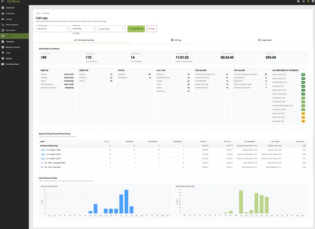This screenshot has width=315, height=229.
Task: Sort table by the Calls column
Action: click(107, 142)
